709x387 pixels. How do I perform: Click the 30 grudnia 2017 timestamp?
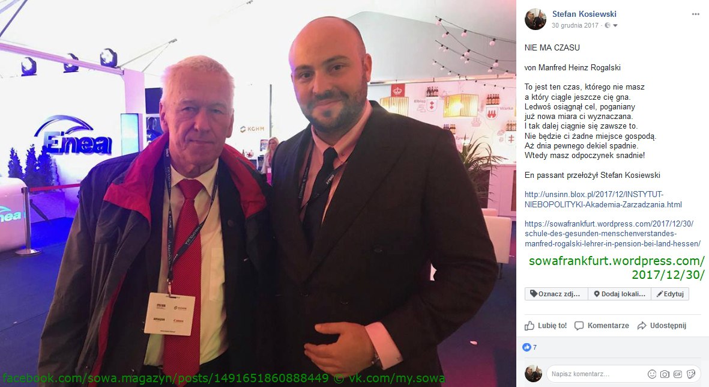click(x=575, y=26)
